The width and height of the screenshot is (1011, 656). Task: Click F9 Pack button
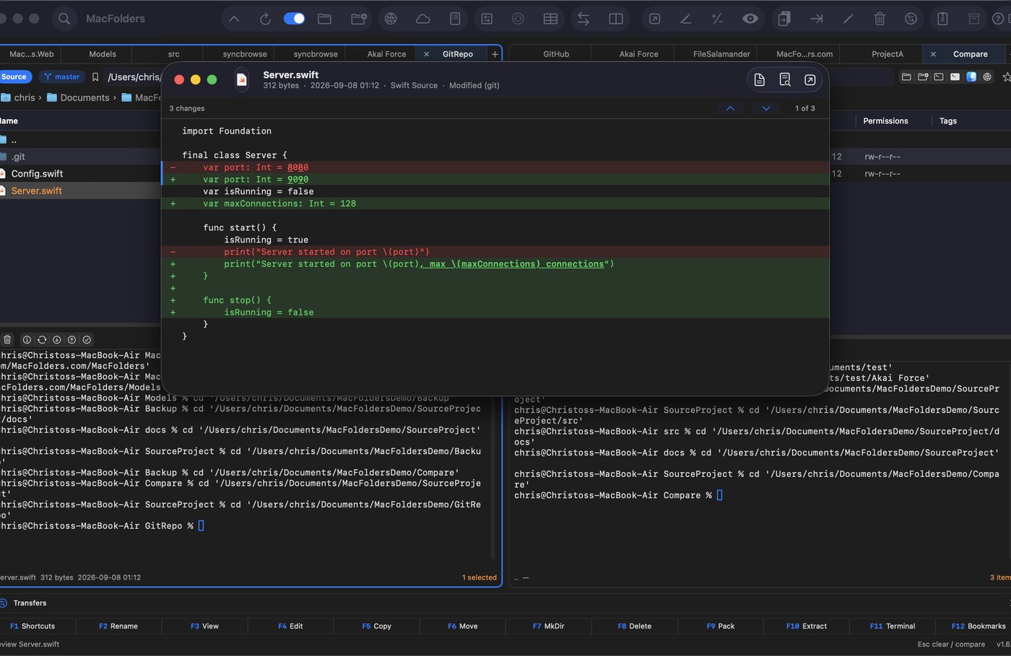(x=721, y=626)
